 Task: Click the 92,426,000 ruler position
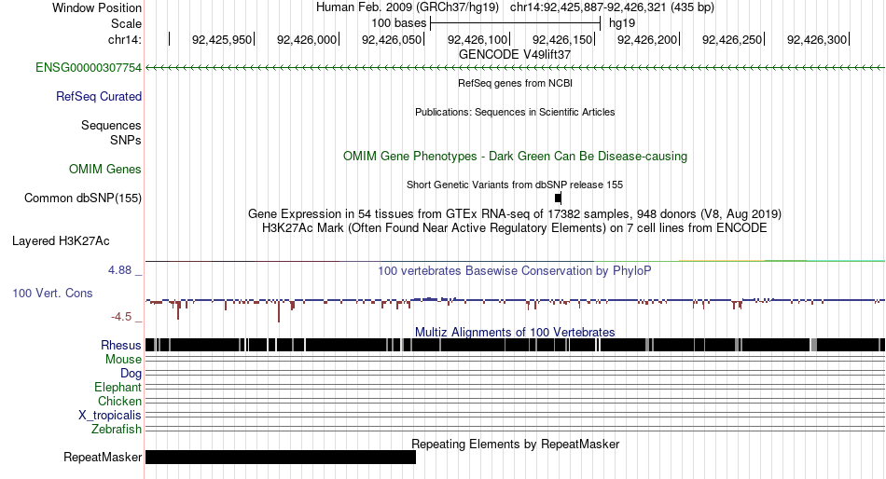(307, 39)
